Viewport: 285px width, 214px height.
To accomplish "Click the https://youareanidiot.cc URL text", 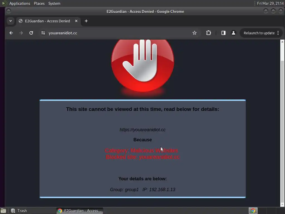I will point(142,130).
